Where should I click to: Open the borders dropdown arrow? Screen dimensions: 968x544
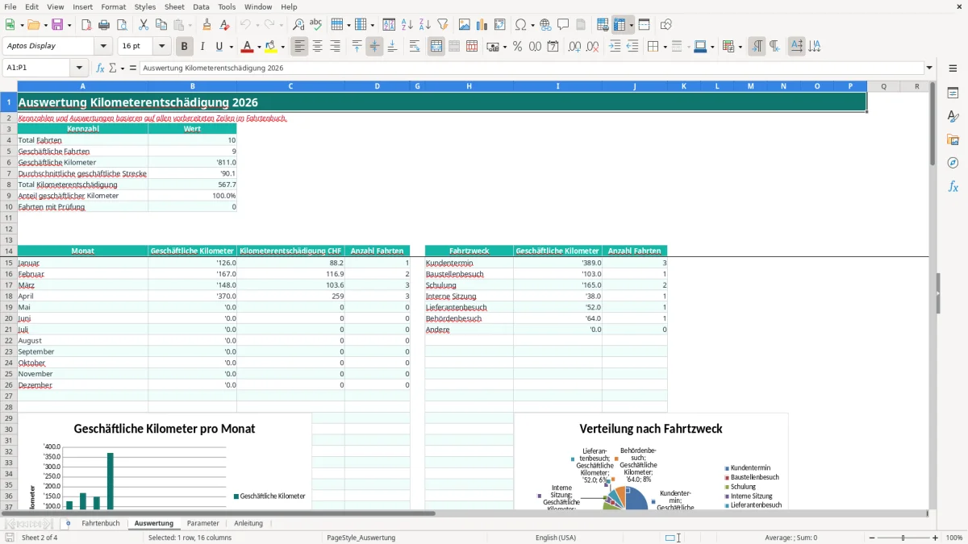click(664, 48)
